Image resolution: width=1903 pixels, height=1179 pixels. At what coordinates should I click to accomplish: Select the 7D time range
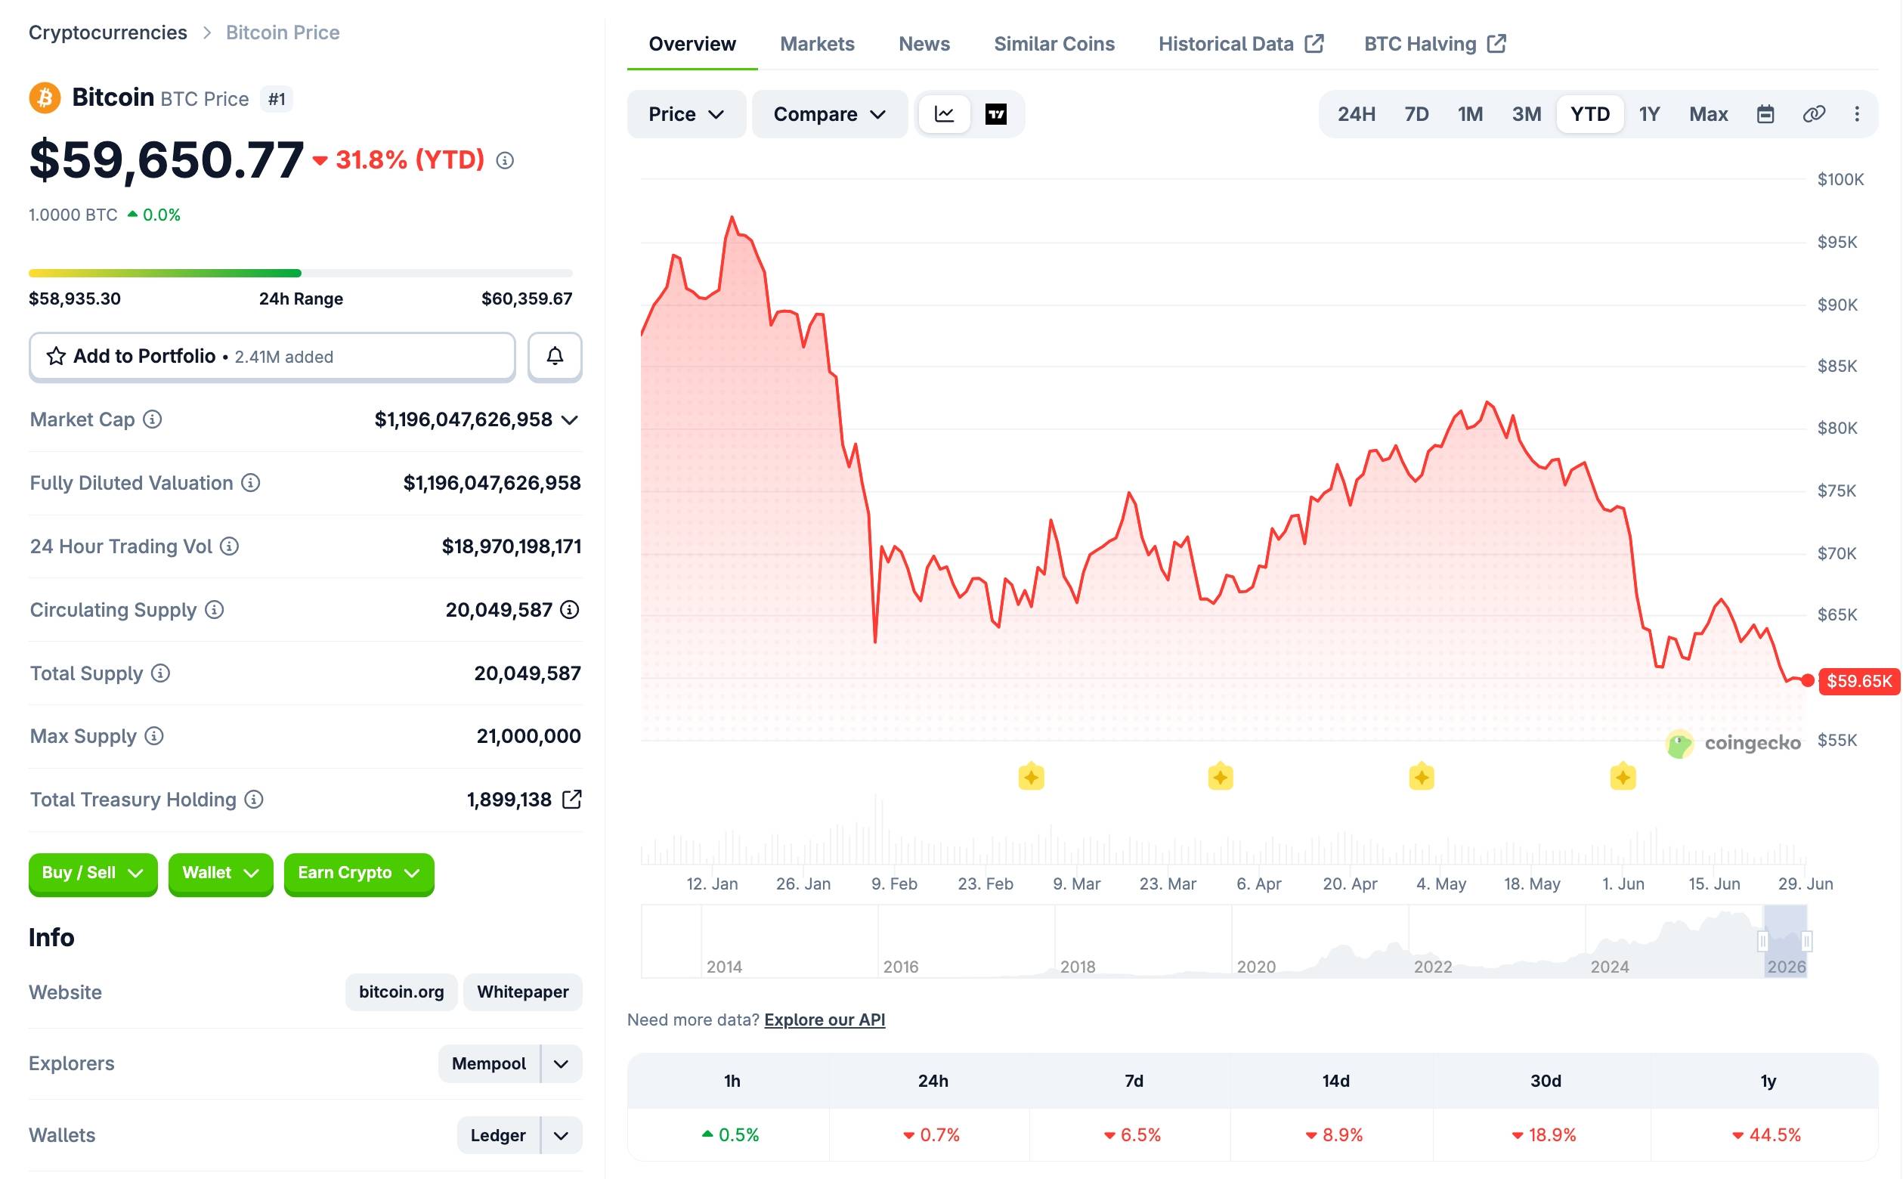click(1416, 115)
